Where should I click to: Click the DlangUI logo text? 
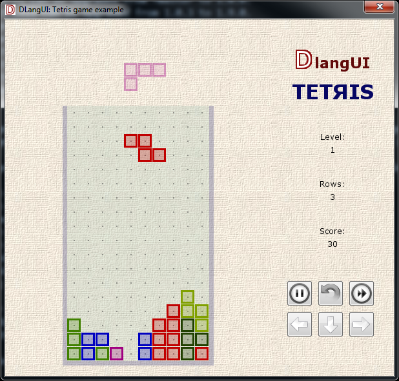point(332,62)
